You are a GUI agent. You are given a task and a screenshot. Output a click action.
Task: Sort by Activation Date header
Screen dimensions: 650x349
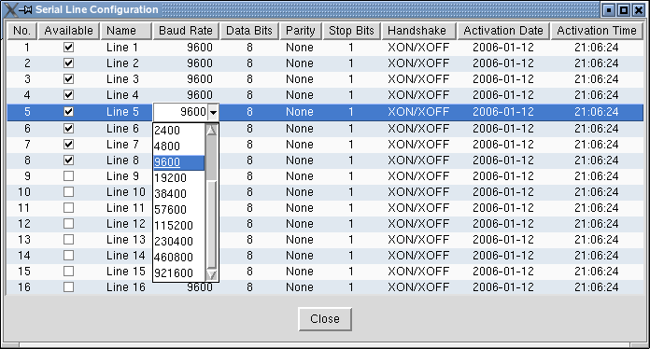tap(503, 31)
